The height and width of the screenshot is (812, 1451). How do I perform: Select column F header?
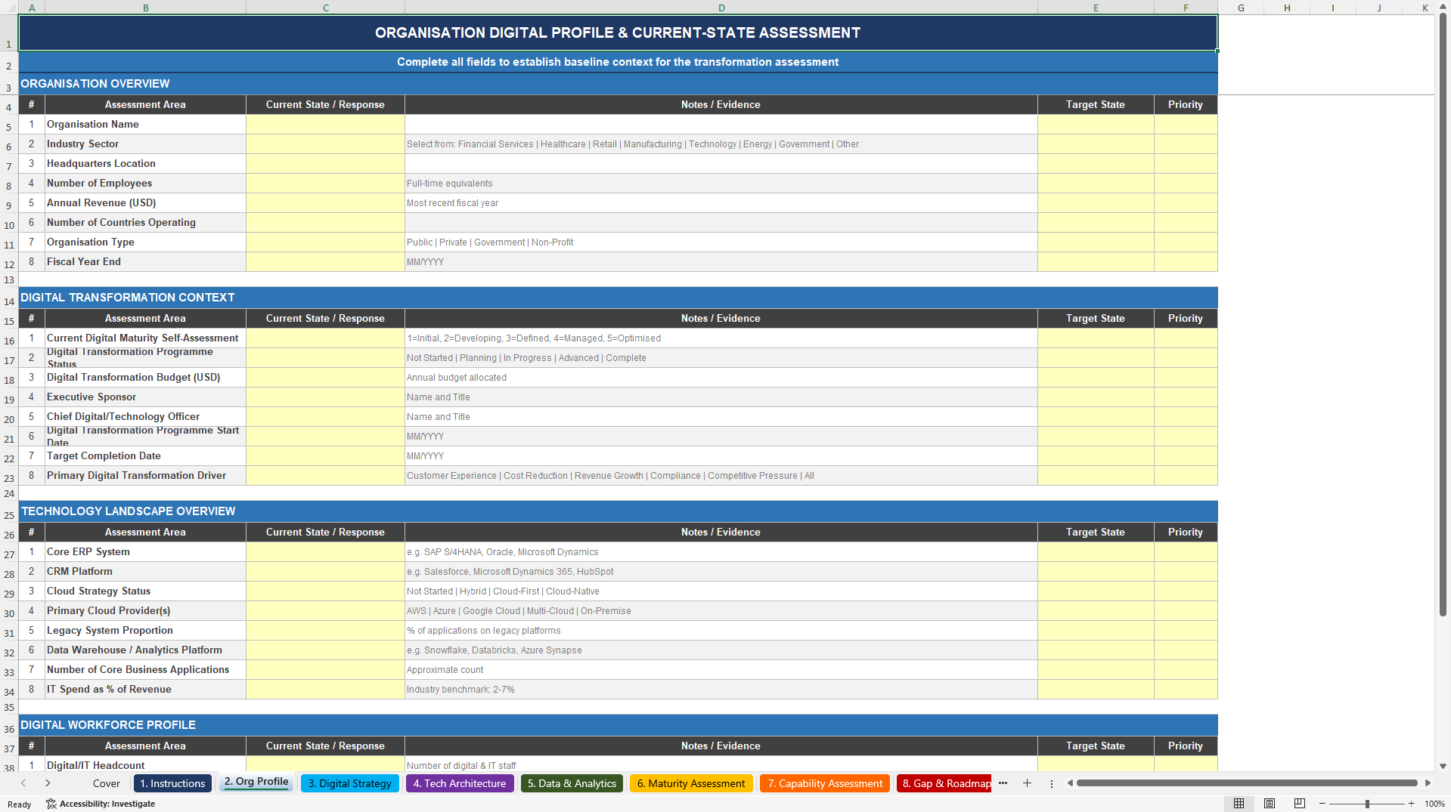click(1186, 8)
